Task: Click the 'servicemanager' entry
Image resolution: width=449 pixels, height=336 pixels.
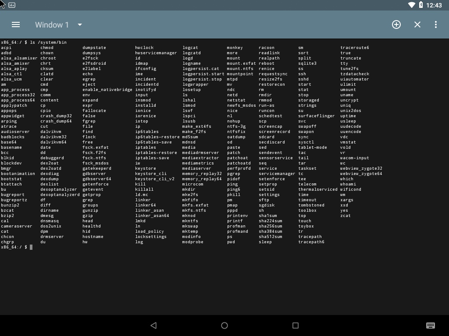Action: 277,174
